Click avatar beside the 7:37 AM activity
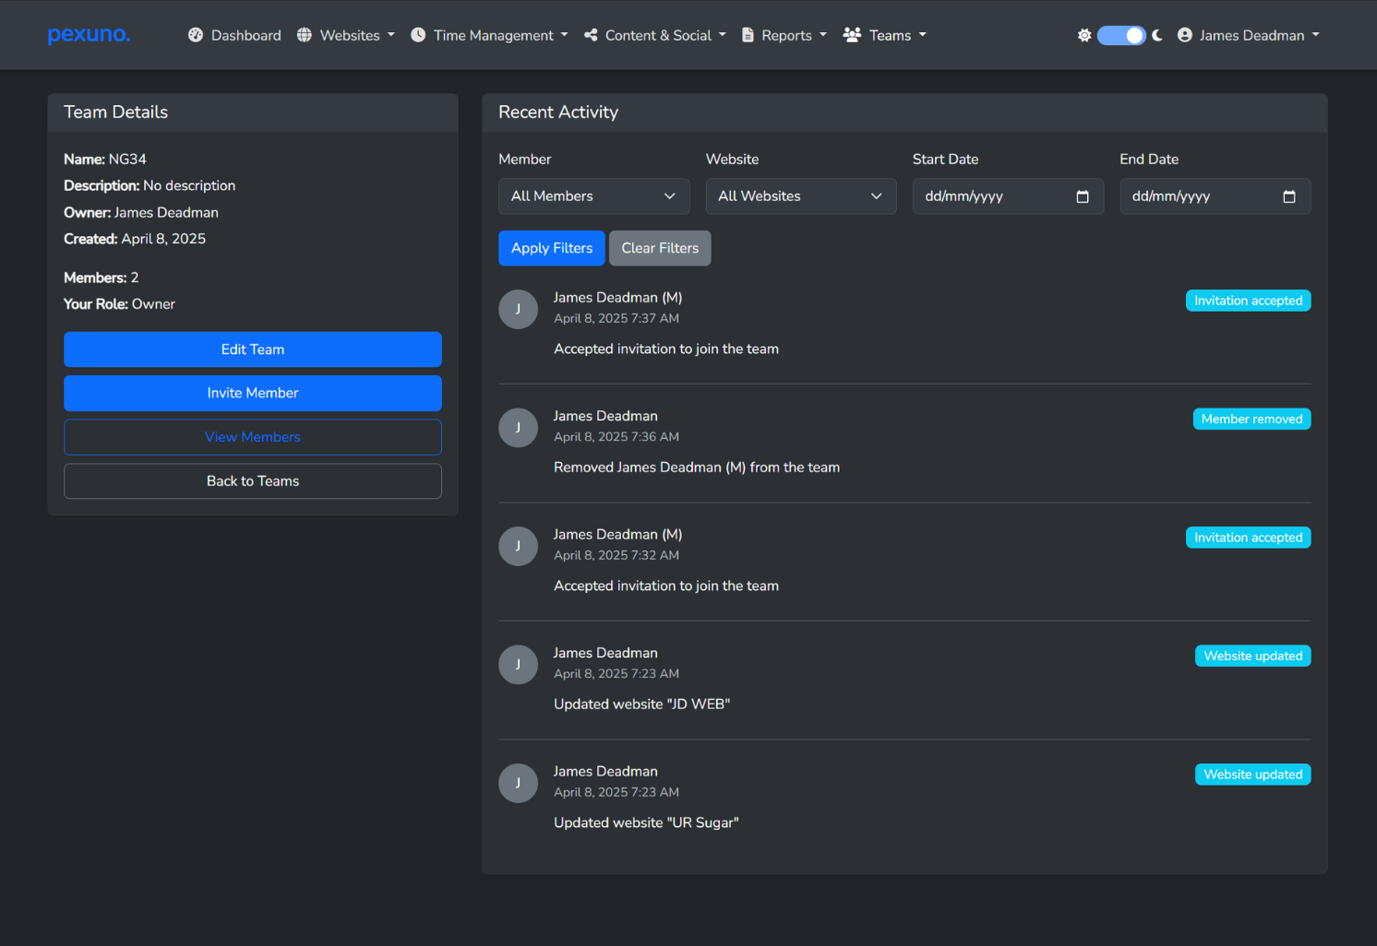 point(518,309)
